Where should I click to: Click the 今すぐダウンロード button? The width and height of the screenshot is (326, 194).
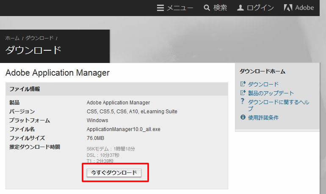point(114,172)
